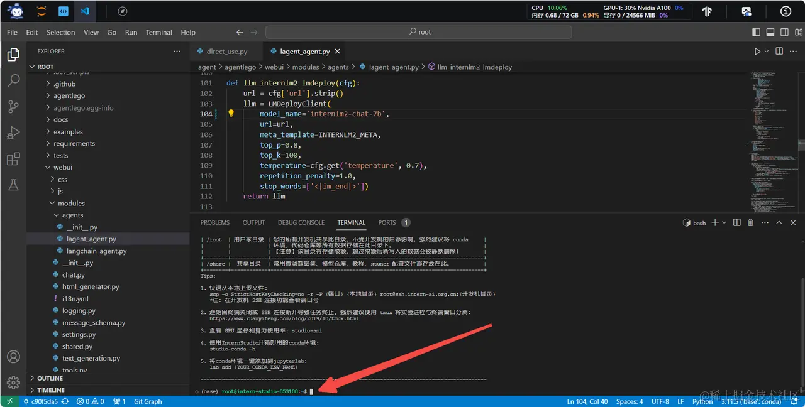Image resolution: width=805 pixels, height=407 pixels.
Task: Click the blue code terminal icon in top bar
Action: coord(63,11)
